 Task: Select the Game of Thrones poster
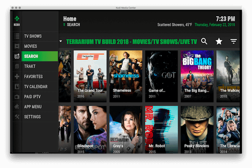(161, 76)
